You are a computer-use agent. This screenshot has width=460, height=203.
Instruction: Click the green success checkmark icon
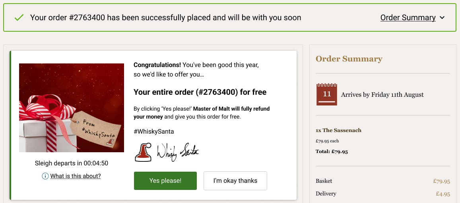pyautogui.click(x=19, y=17)
